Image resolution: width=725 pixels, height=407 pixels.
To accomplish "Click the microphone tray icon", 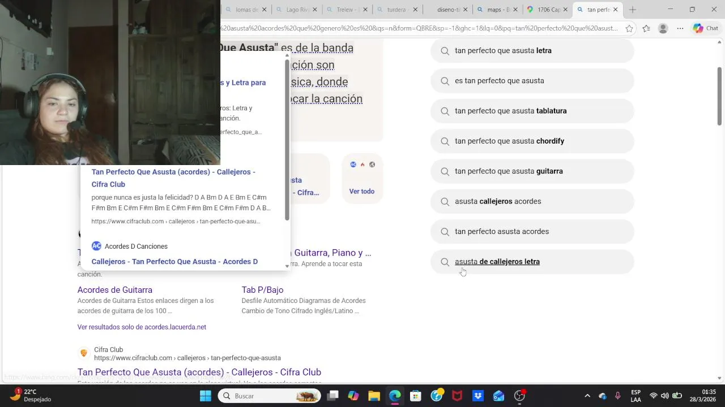I will click(617, 396).
